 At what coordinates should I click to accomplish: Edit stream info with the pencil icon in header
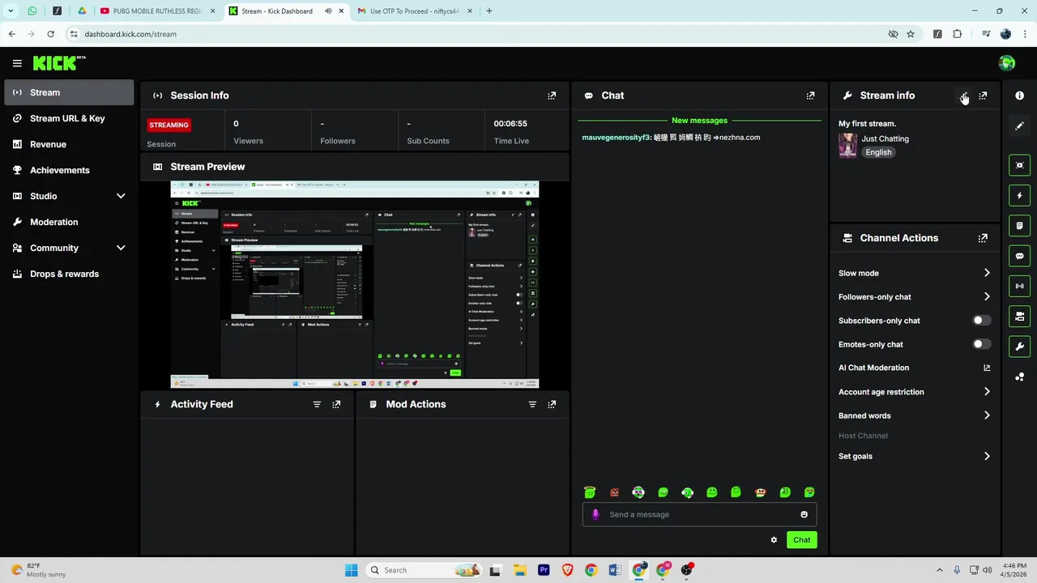click(x=963, y=96)
